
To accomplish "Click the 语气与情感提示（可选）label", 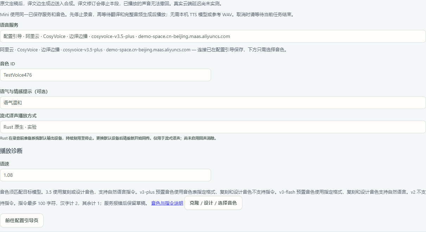I will 24,91.
